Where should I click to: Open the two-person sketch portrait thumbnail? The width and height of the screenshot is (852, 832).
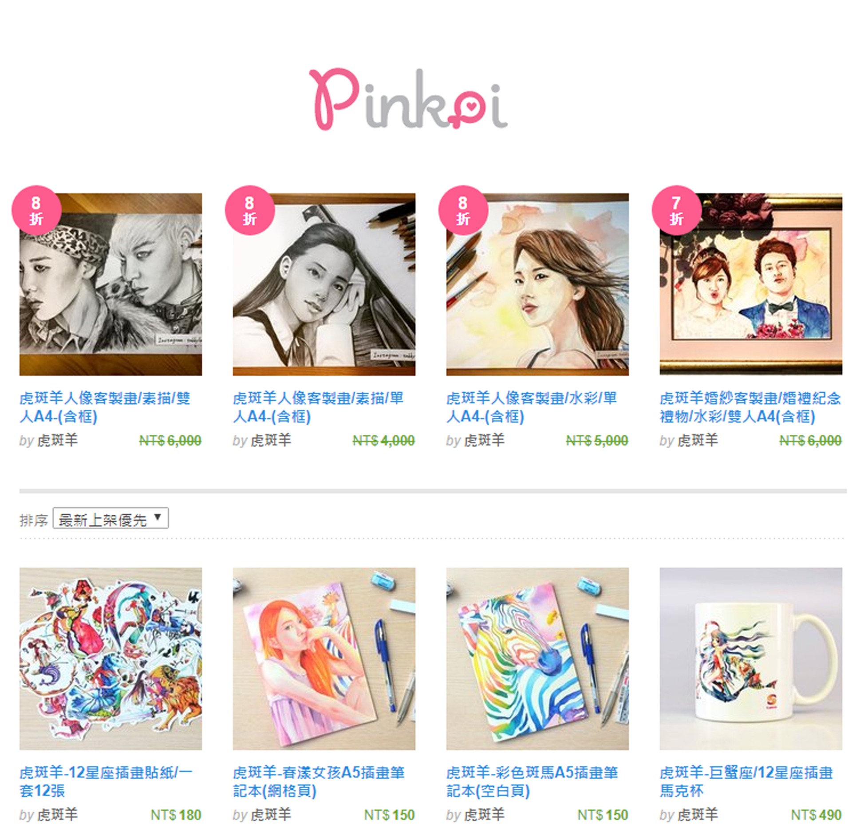click(110, 284)
